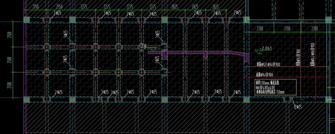Select the green column at the bottom-left corner
Image resolution: width=335 pixels, height=134 pixels.
[26, 100]
